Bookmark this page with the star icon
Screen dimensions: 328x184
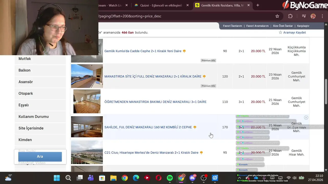[277, 16]
